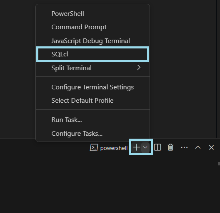Choose Command Prompt profile
This screenshot has width=220, height=213.
pos(93,27)
